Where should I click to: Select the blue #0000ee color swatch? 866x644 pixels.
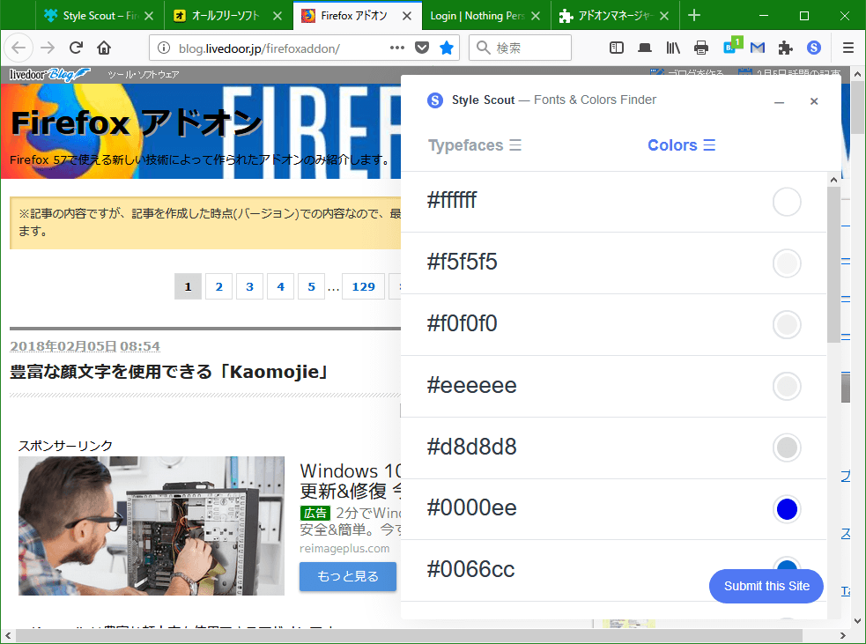787,508
